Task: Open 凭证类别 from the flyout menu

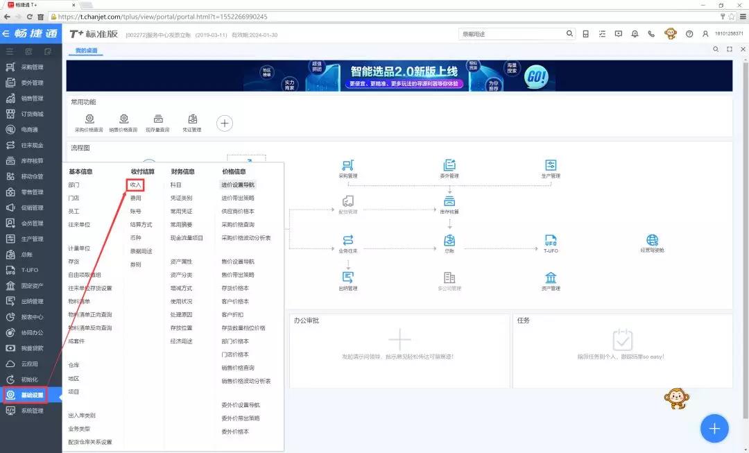Action: pyautogui.click(x=181, y=198)
